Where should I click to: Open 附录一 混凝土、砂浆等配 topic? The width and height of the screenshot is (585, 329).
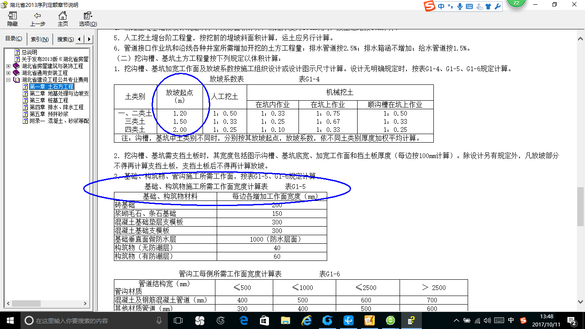click(x=59, y=121)
